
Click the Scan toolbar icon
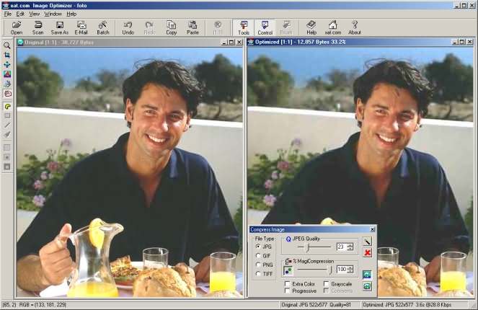click(x=37, y=27)
